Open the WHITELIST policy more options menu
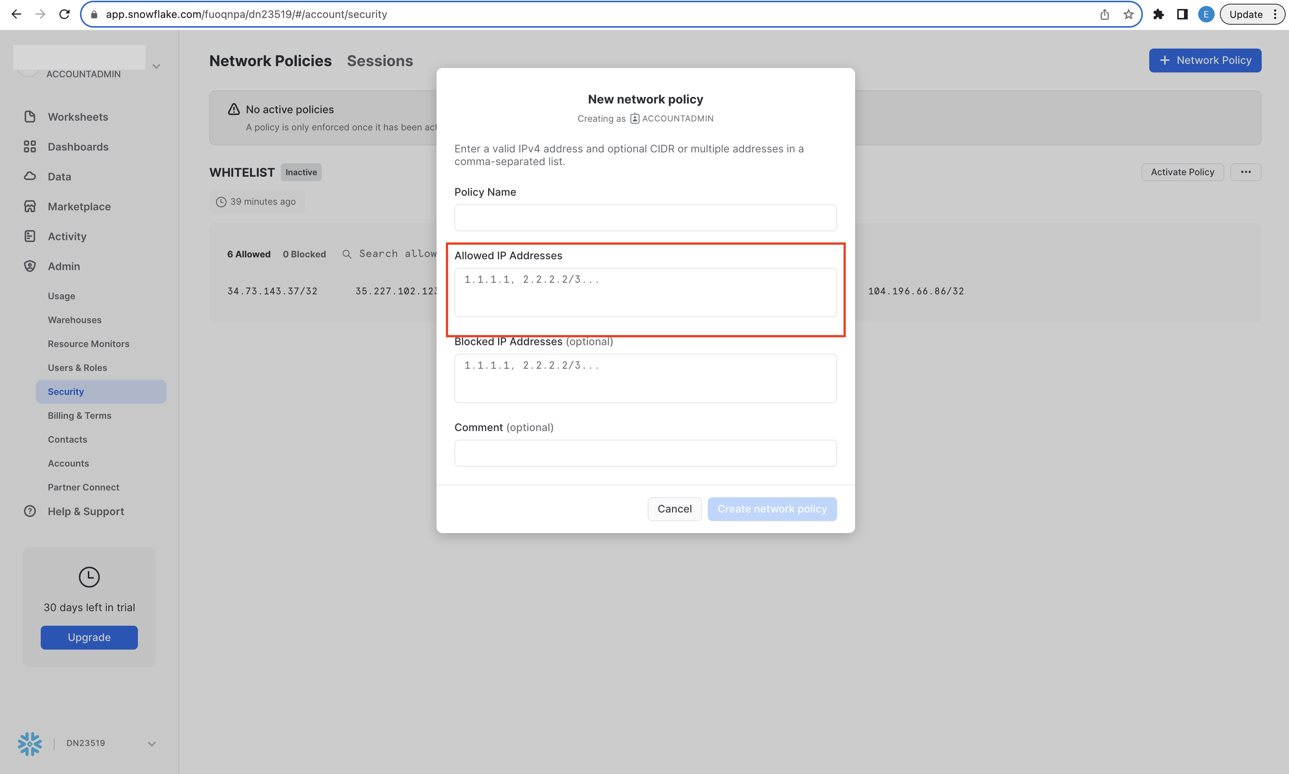The height and width of the screenshot is (774, 1289). 1246,172
